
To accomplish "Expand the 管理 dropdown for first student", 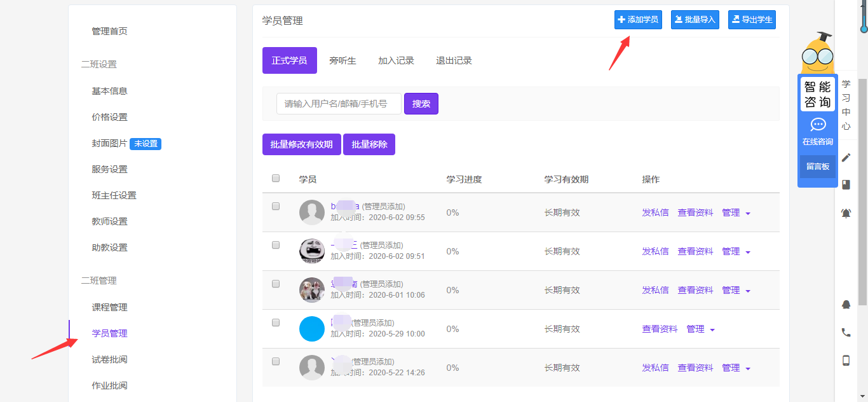I will 736,213.
